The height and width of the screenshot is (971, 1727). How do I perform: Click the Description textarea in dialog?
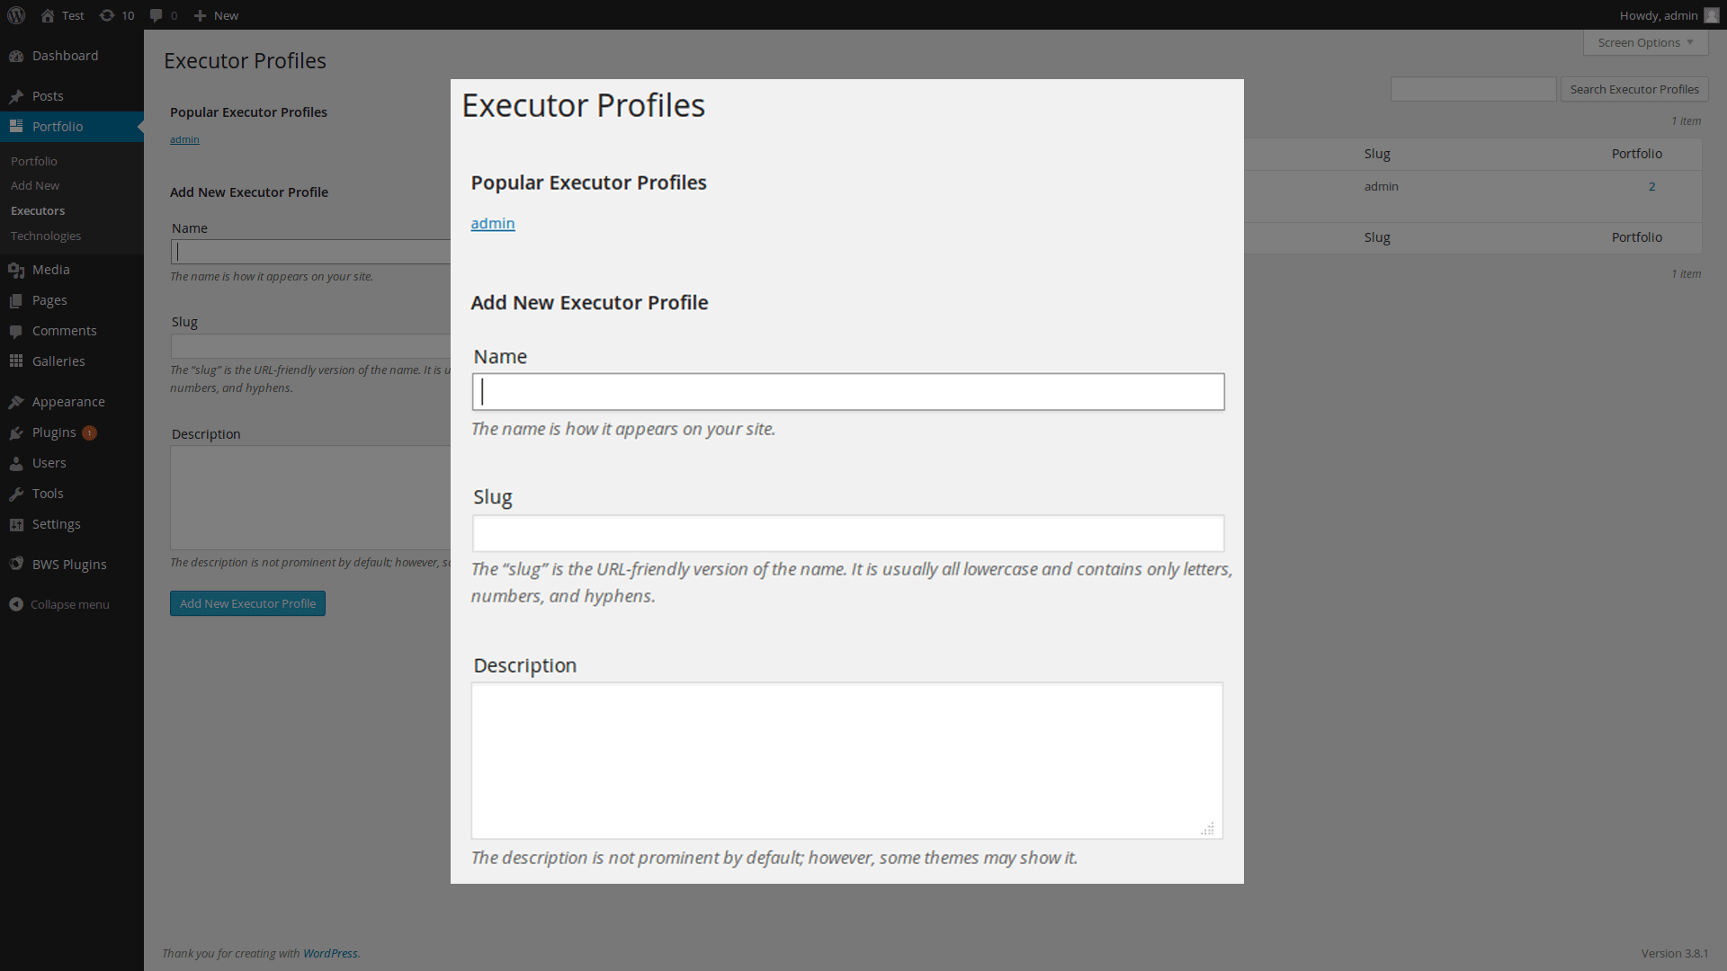(847, 761)
